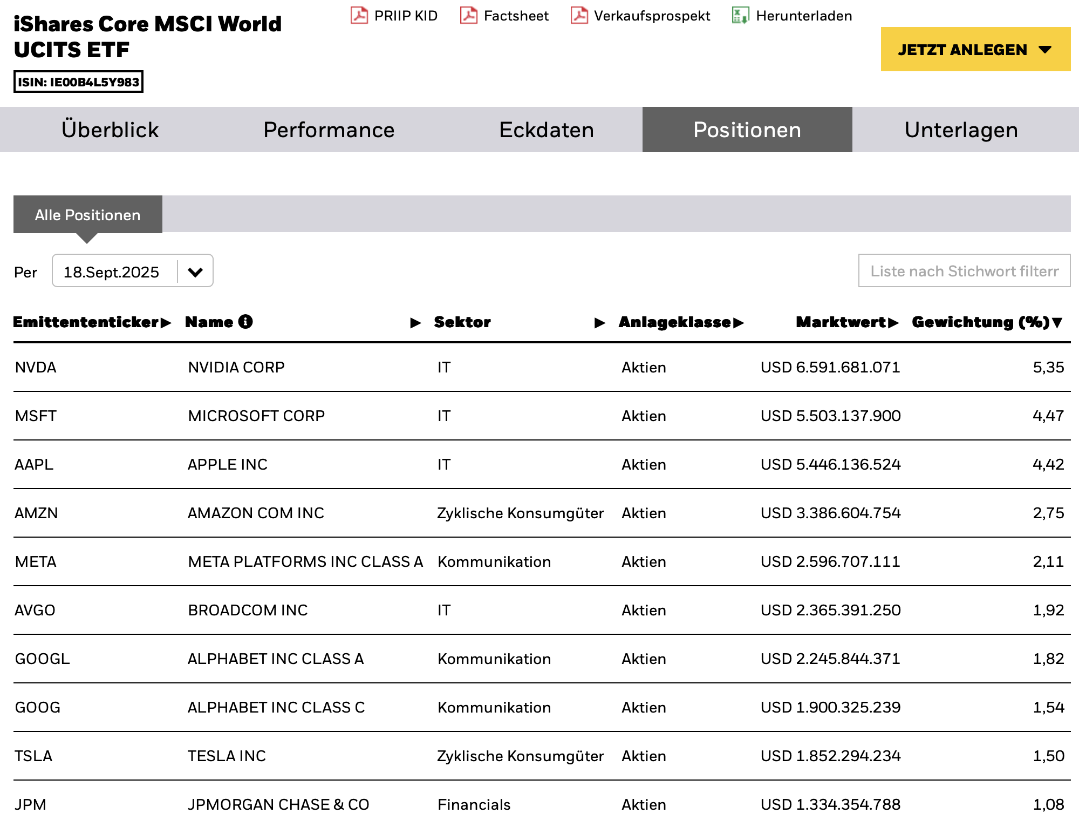Click the Verkaufsprospekt PDF icon

click(579, 15)
